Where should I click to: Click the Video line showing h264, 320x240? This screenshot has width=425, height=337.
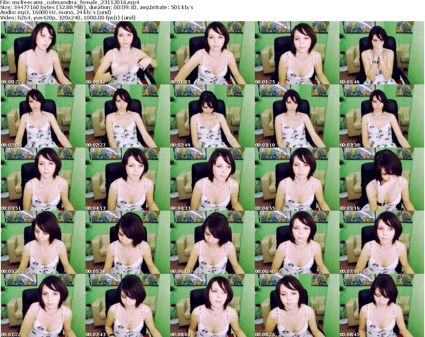tap(68, 17)
